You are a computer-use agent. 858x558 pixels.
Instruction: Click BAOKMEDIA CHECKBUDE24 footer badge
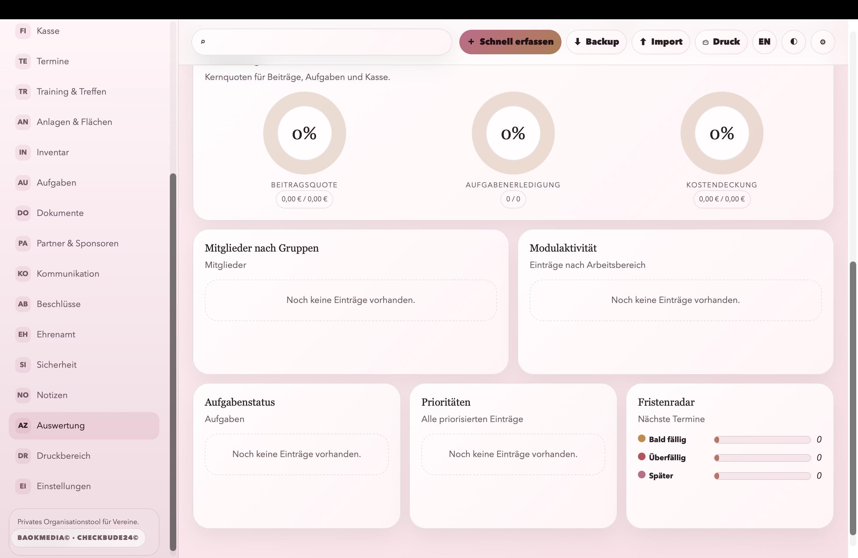[78, 538]
